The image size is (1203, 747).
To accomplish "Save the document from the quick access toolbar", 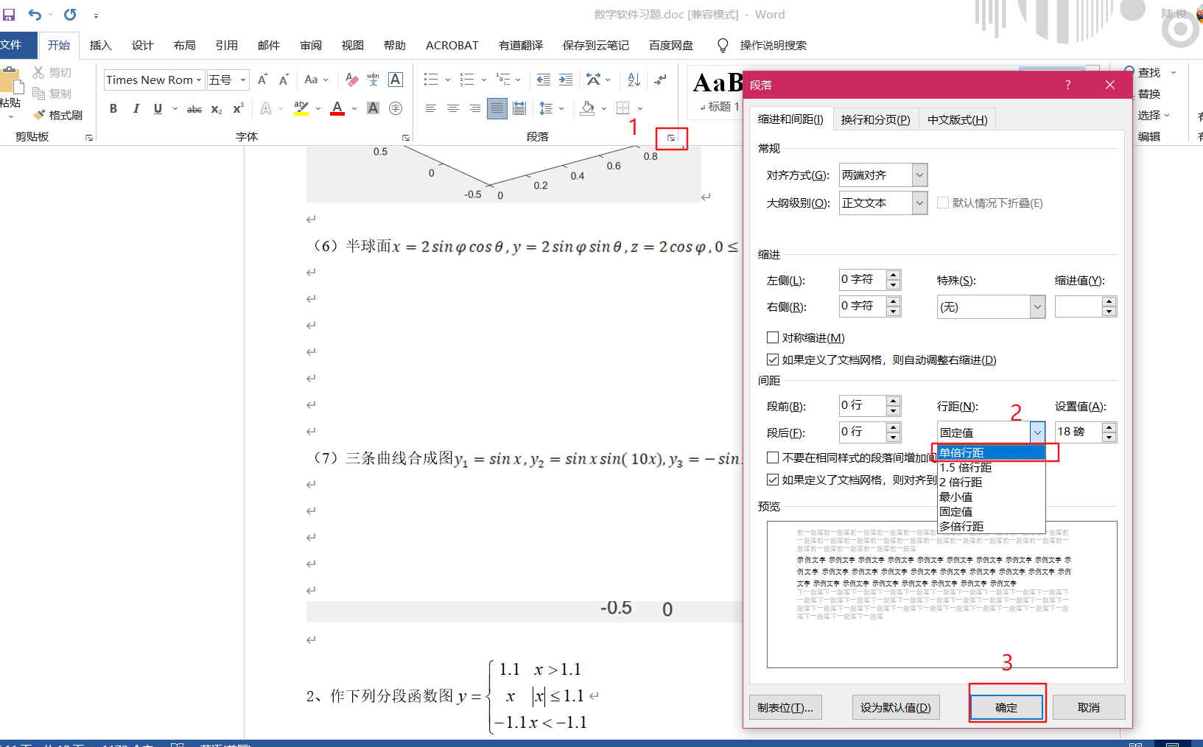I will tap(9, 14).
